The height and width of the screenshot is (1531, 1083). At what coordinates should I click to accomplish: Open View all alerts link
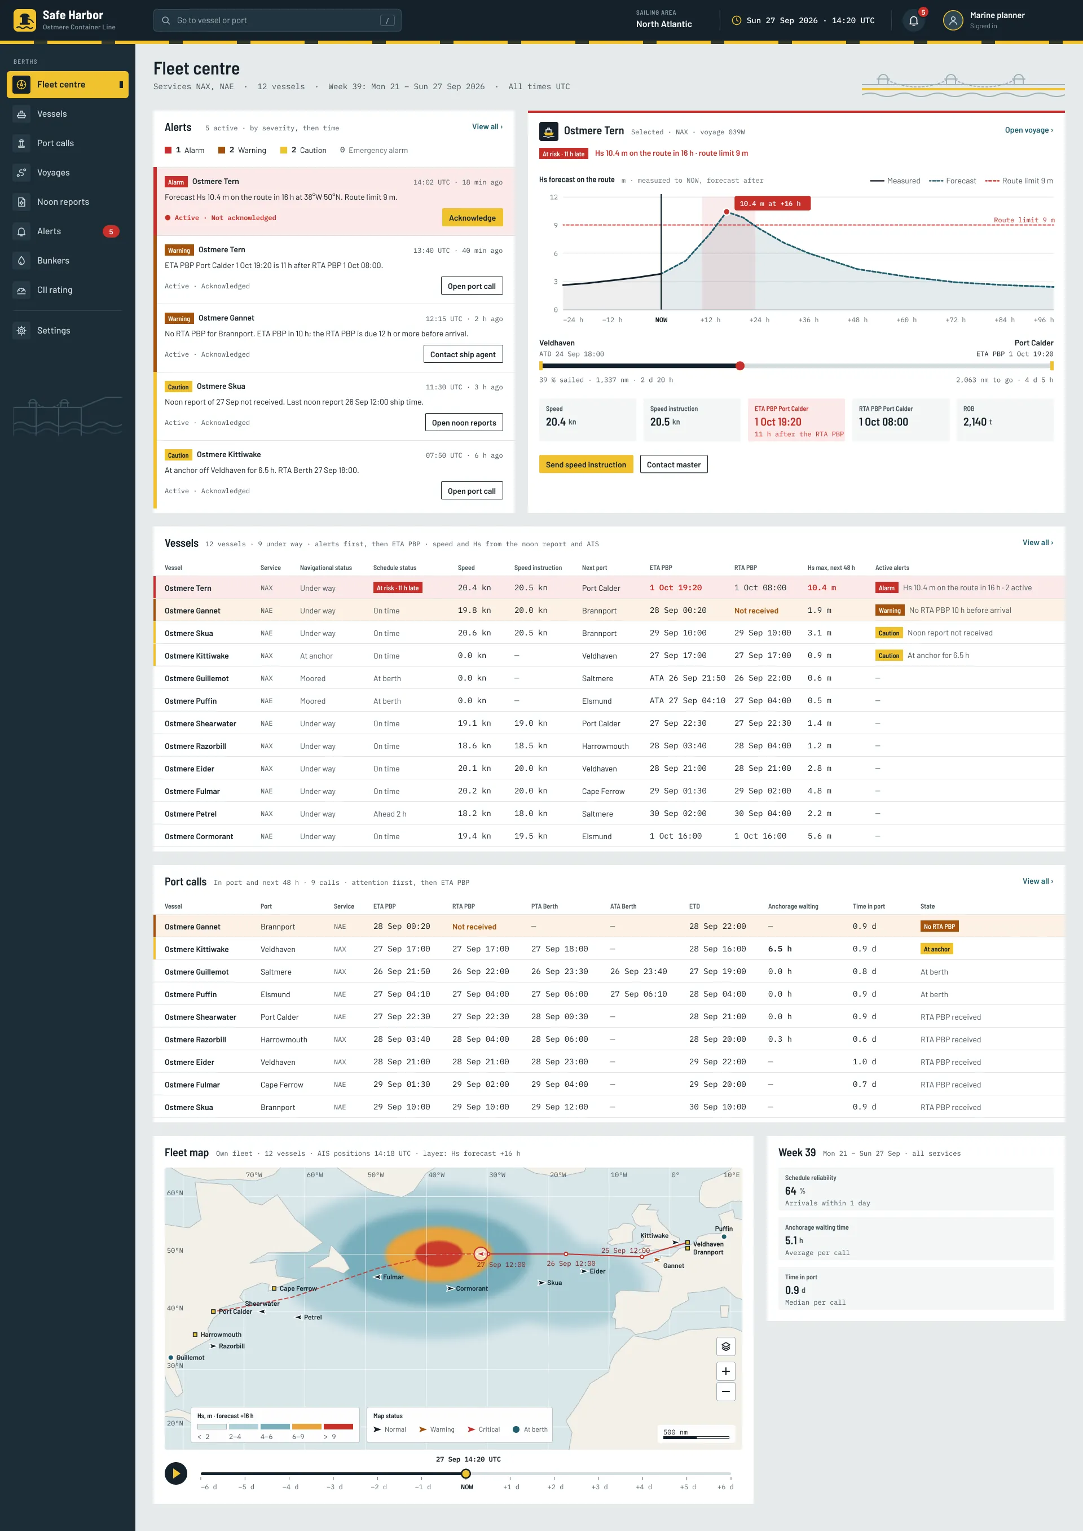tap(487, 127)
